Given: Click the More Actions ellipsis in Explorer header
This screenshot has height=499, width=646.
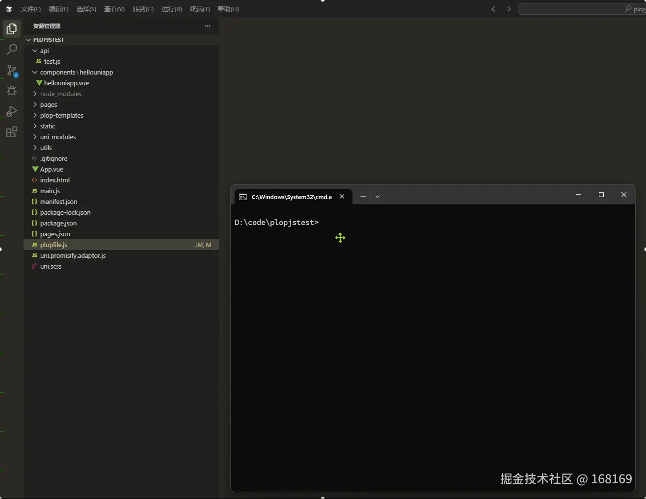Looking at the screenshot, I should [x=207, y=26].
